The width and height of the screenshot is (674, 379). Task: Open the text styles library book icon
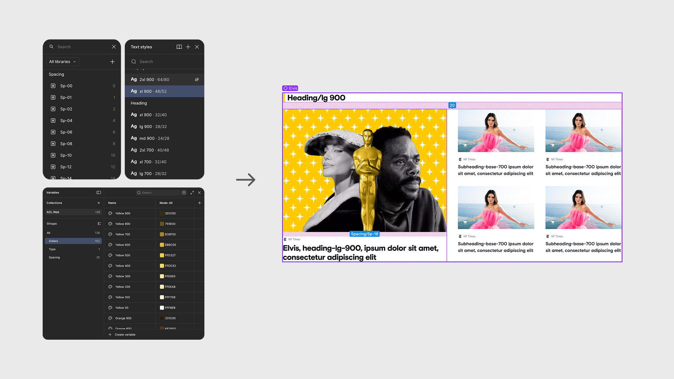click(179, 47)
